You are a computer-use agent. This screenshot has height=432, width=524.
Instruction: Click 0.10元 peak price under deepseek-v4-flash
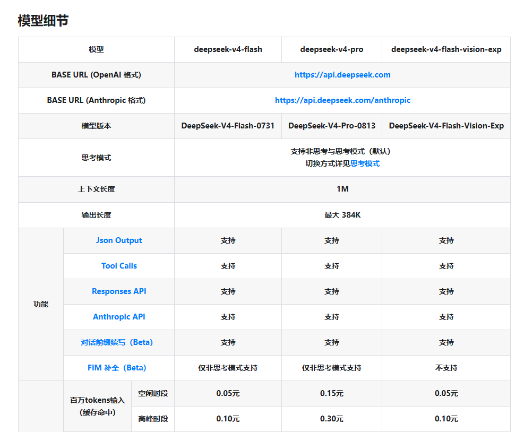tap(228, 419)
